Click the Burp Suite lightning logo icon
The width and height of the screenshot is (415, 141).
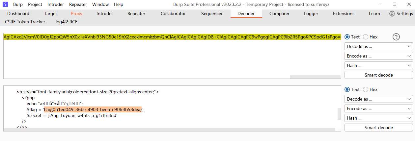[x=5, y=4]
